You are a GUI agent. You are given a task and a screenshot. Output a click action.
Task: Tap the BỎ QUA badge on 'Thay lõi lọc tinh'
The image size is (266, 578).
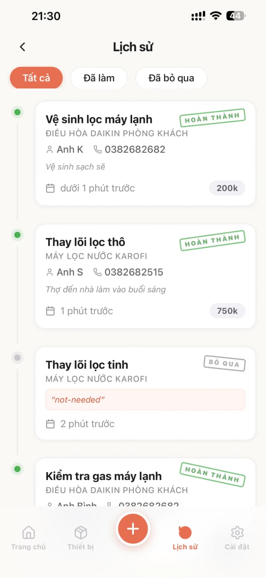coord(224,364)
